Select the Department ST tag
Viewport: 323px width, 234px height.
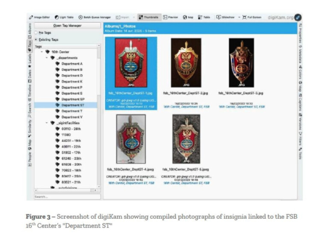pyautogui.click(x=66, y=105)
